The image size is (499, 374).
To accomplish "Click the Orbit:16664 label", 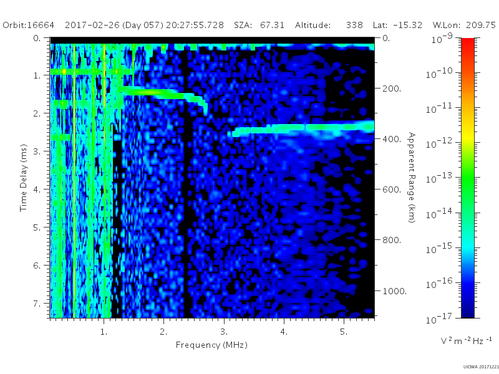I will click(28, 25).
